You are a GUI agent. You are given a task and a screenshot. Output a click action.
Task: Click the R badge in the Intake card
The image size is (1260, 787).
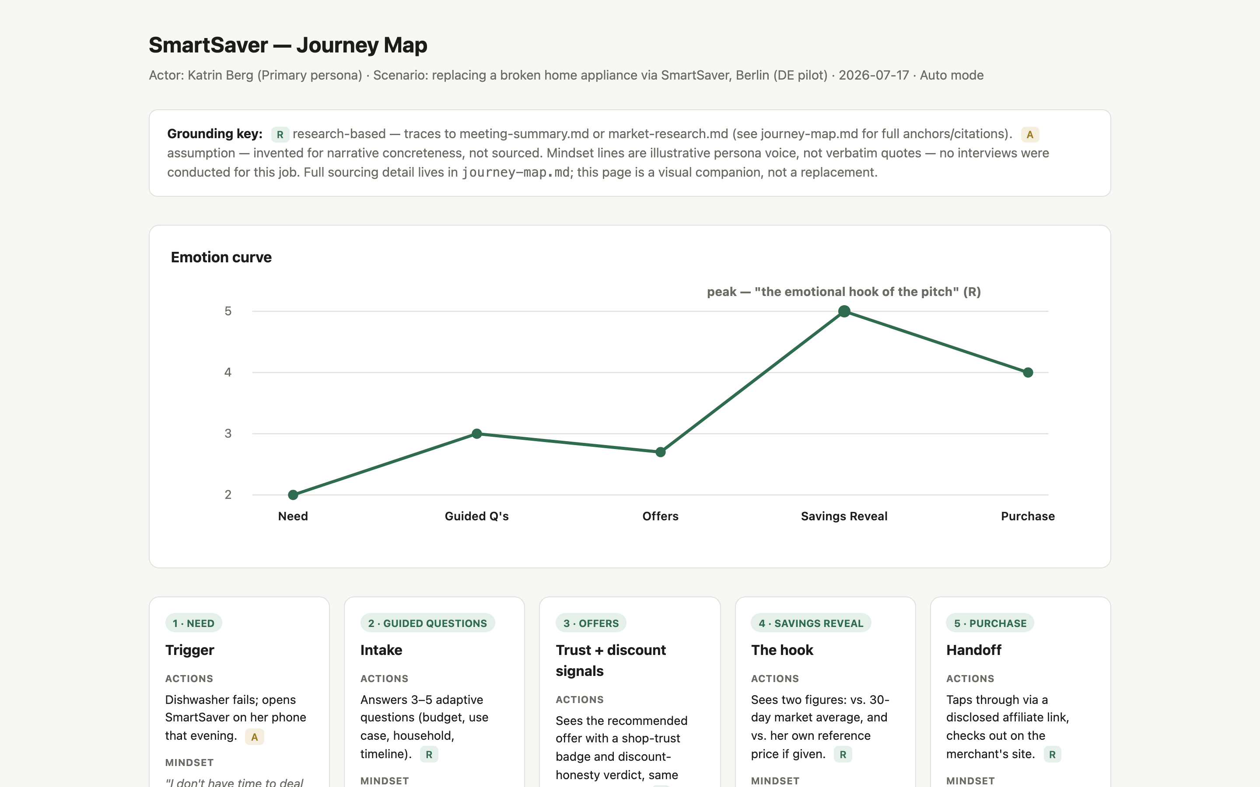pos(428,755)
